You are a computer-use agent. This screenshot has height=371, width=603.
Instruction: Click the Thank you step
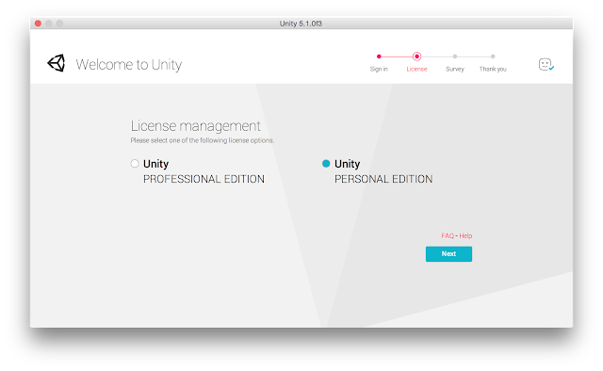point(493,63)
